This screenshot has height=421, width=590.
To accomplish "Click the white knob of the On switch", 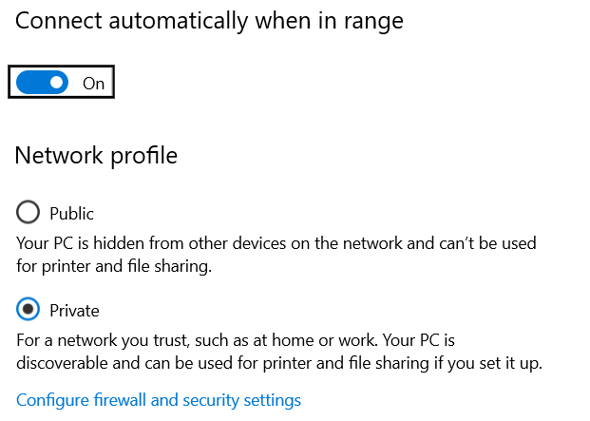I will (x=57, y=83).
